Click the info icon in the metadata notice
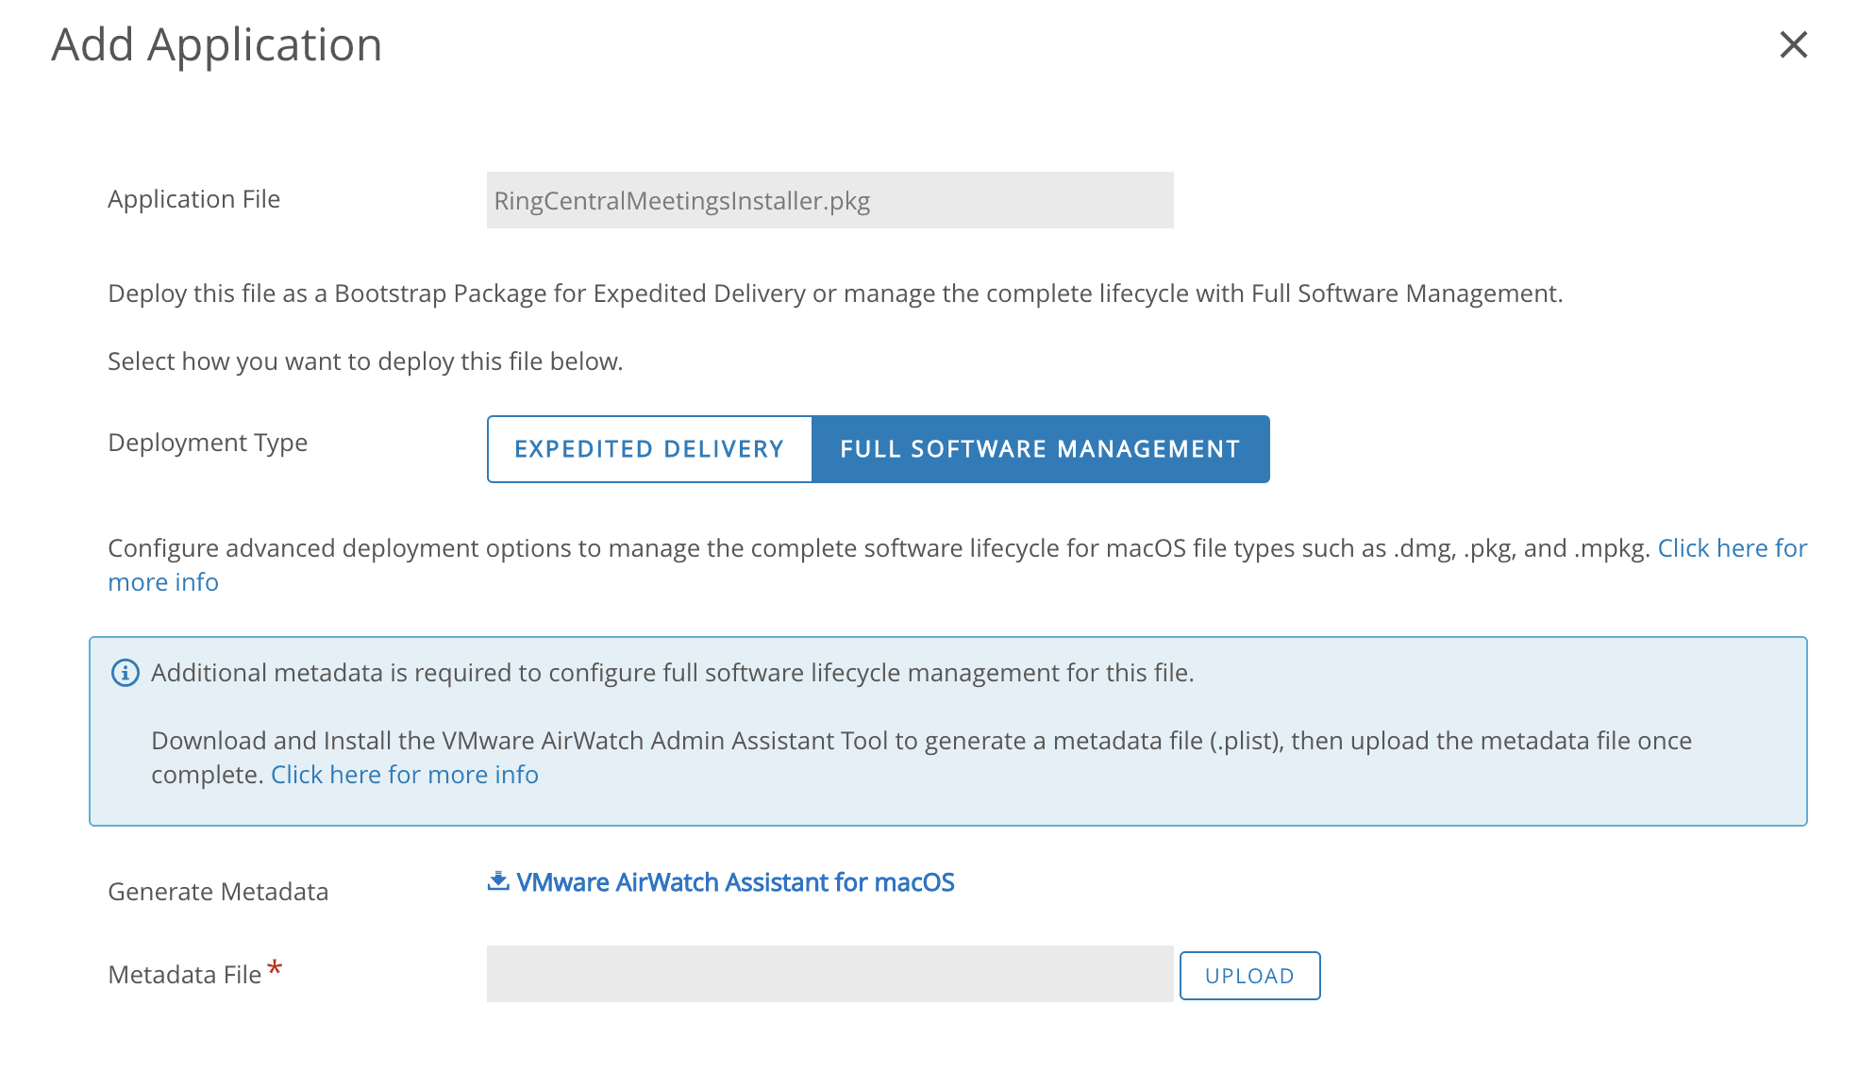The width and height of the screenshot is (1859, 1072). pos(126,673)
